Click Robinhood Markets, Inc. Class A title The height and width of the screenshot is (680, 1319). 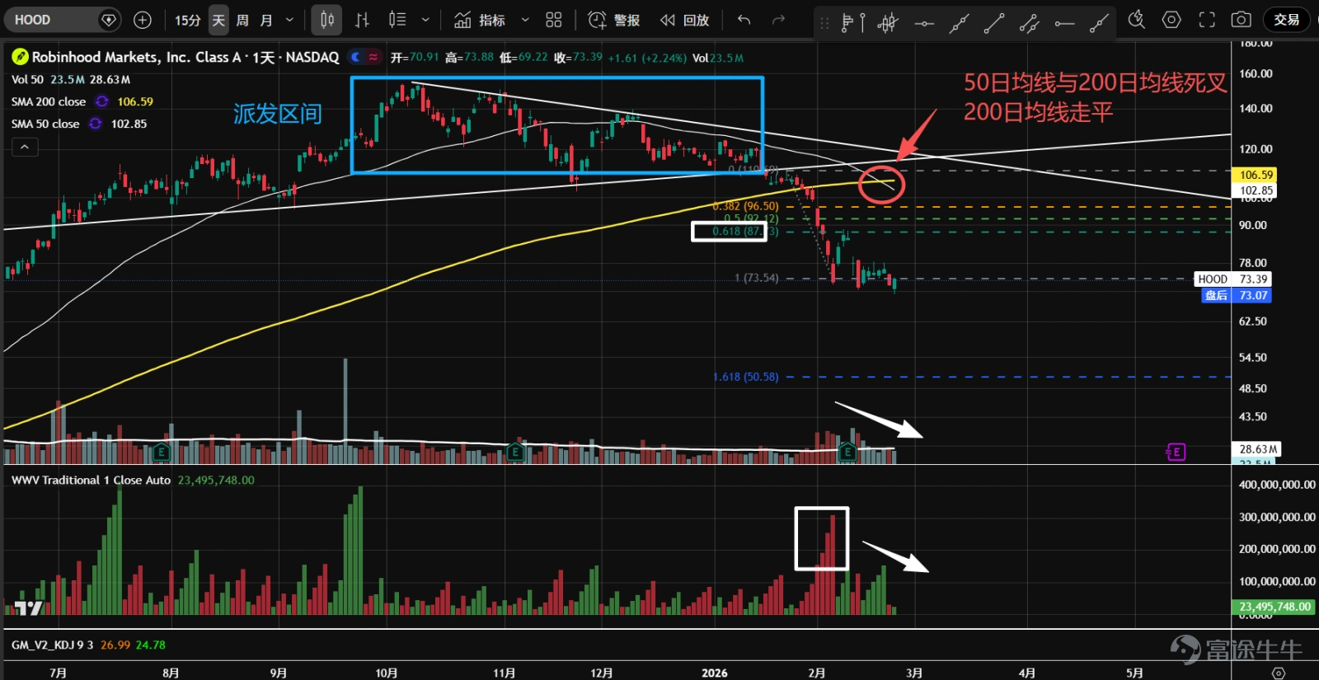(137, 57)
